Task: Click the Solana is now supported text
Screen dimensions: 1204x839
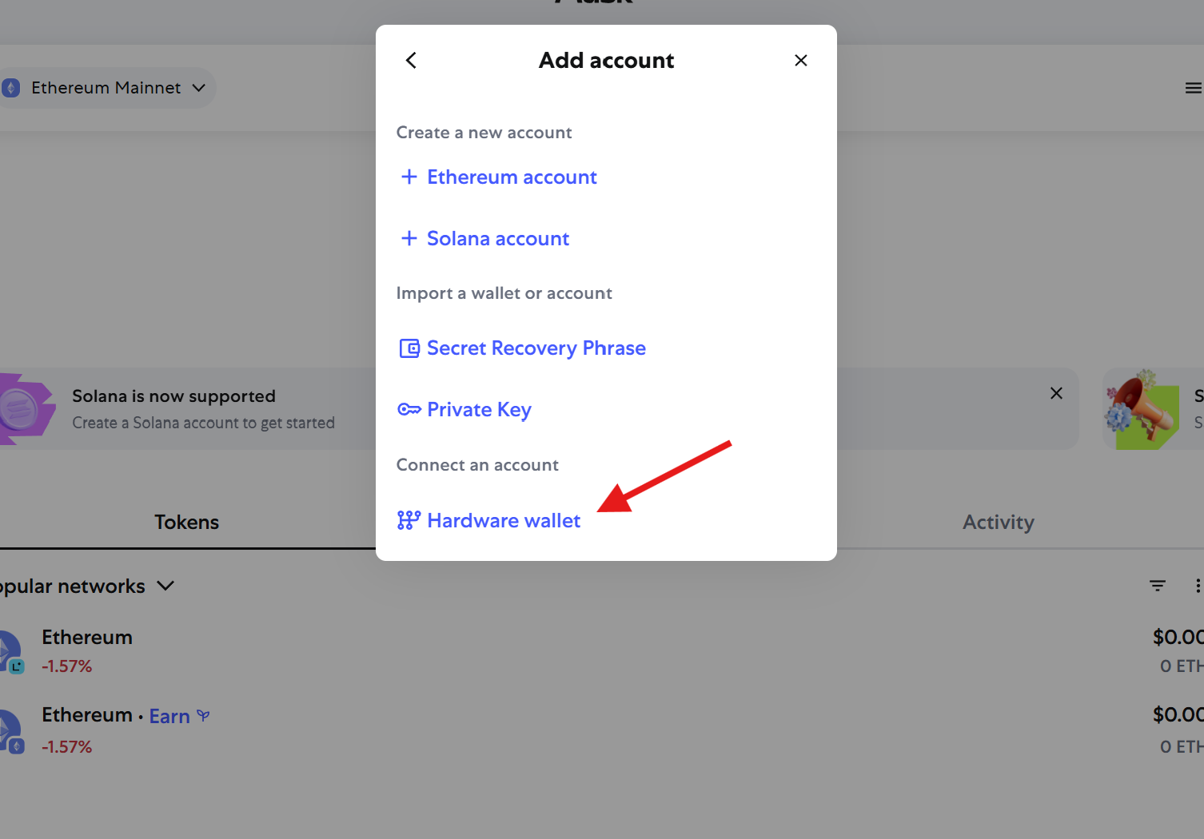Action: point(173,396)
